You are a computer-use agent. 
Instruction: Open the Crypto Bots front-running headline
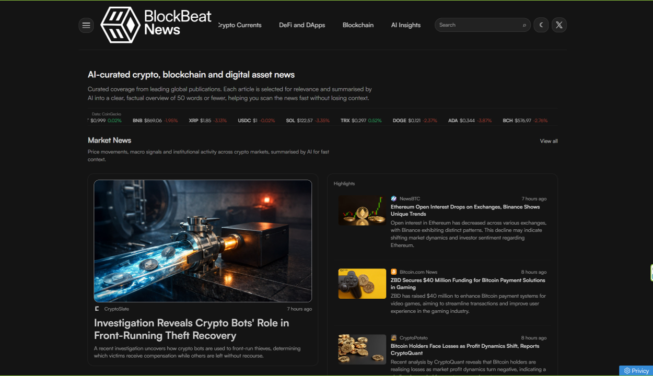pos(191,329)
